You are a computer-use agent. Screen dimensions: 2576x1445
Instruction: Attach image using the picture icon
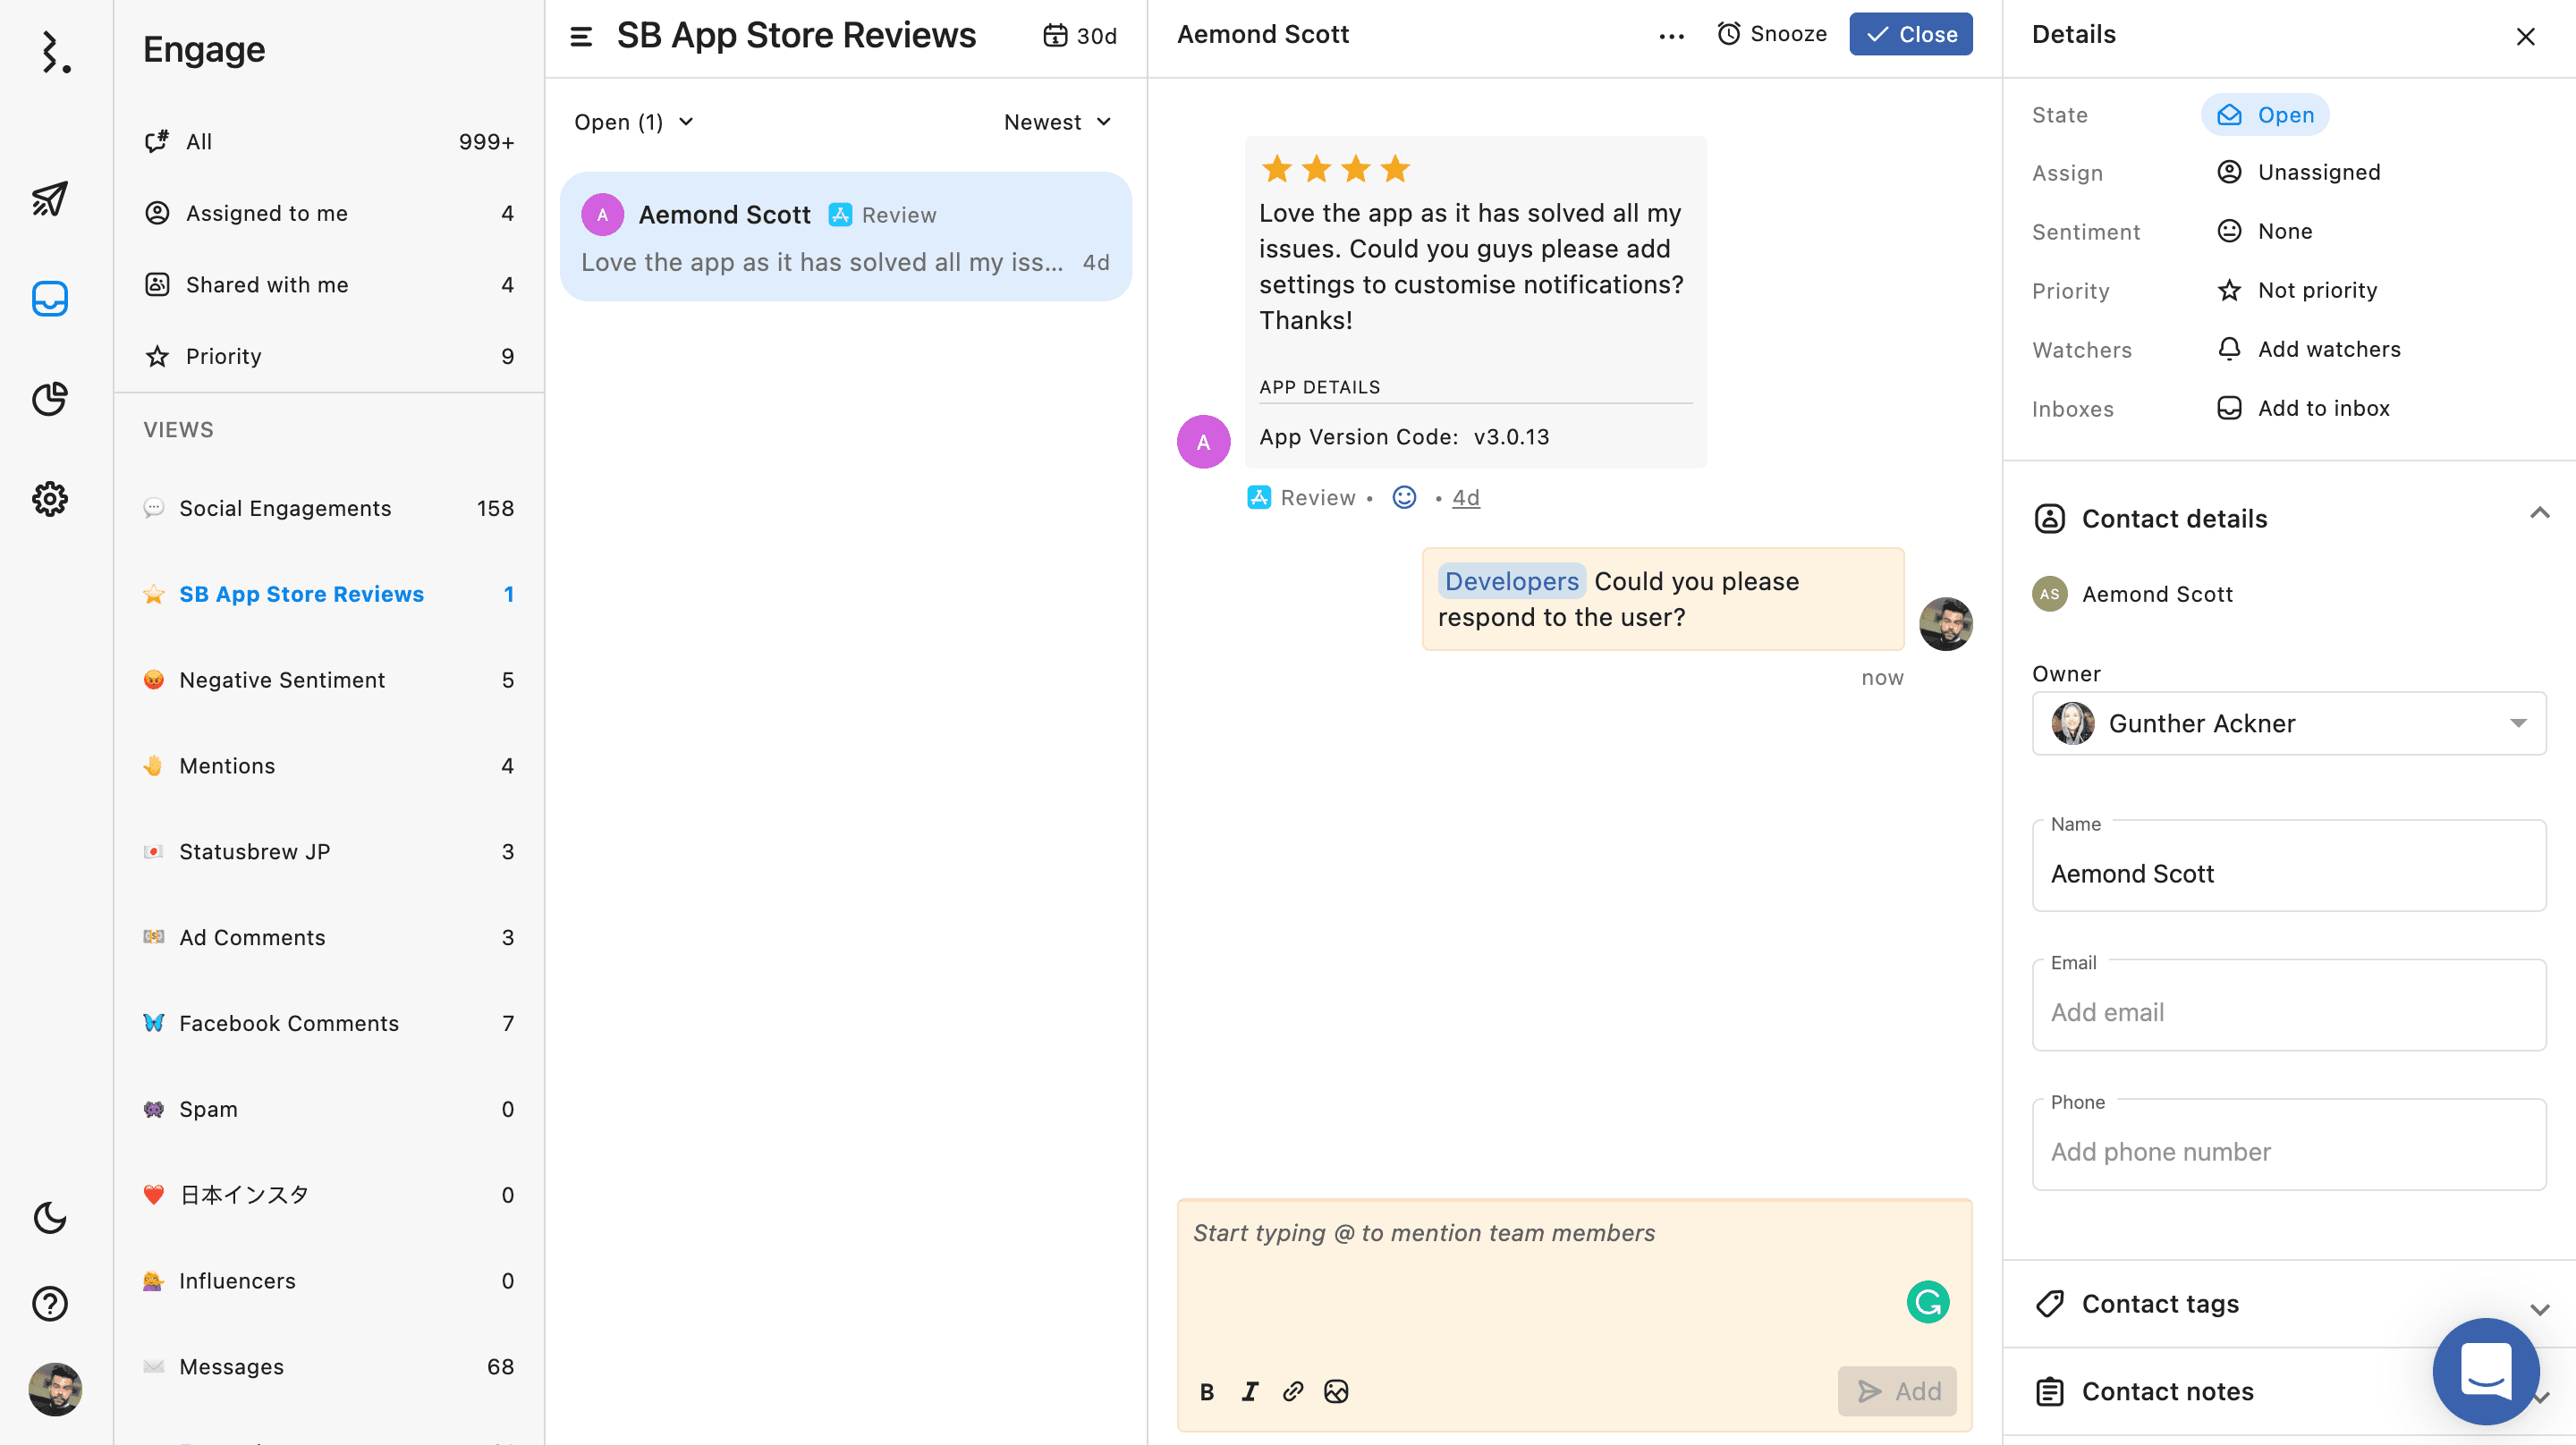(1336, 1391)
